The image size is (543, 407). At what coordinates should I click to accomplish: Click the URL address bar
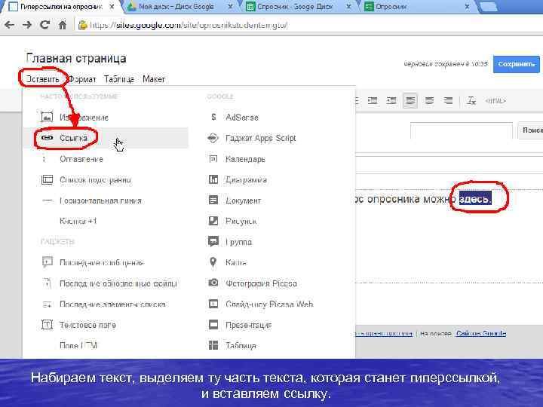(x=308, y=25)
